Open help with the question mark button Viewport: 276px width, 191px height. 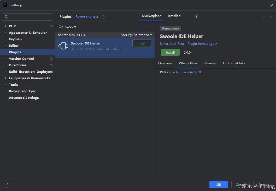tap(7, 184)
